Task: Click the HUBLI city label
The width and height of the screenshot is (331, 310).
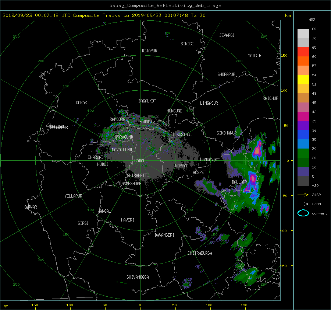Action: [103, 164]
